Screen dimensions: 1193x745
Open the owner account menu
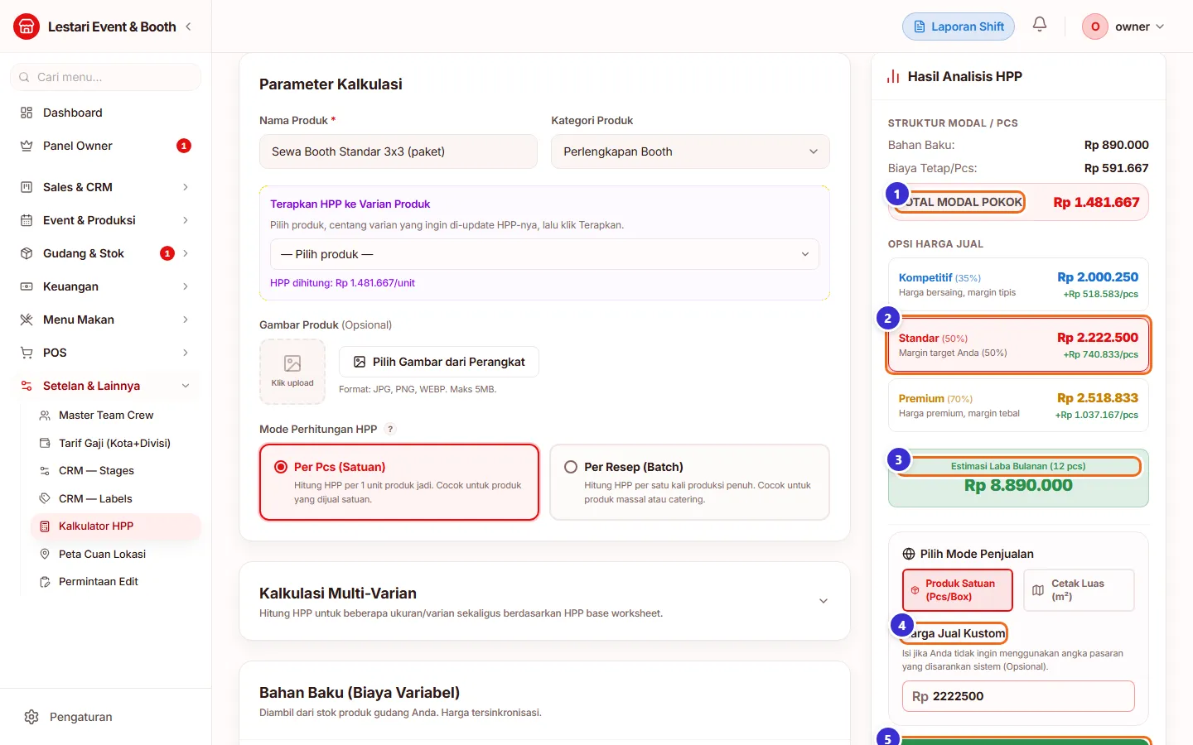(x=1123, y=26)
